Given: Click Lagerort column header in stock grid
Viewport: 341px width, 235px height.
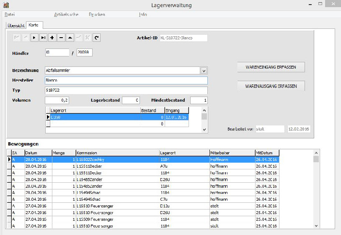Looking at the screenshot, I should coord(95,110).
